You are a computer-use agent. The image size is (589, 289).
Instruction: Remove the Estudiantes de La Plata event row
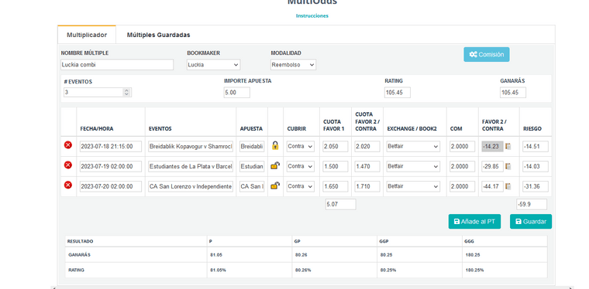click(68, 165)
